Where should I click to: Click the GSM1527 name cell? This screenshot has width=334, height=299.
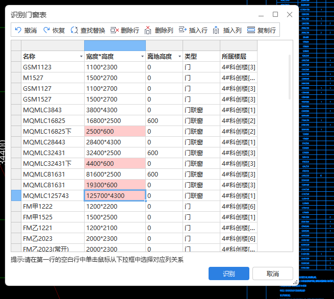pyautogui.click(x=53, y=99)
